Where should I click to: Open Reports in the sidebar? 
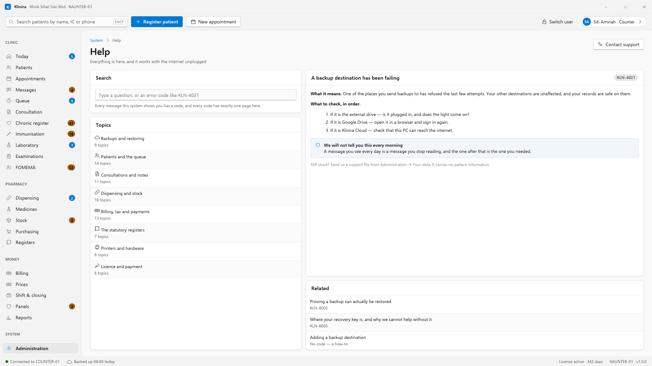click(x=40, y=318)
